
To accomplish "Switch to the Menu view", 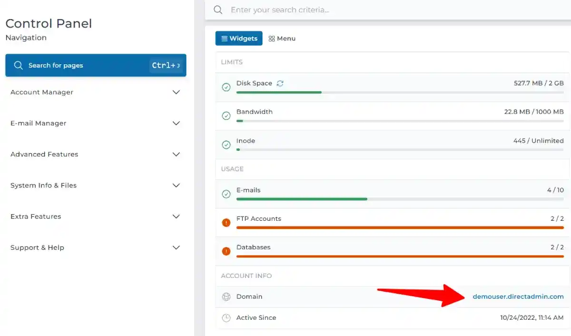I will 282,38.
